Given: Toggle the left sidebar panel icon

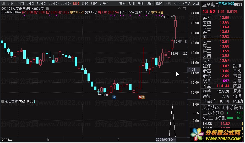Looking at the screenshot, I should [x=3, y=3].
